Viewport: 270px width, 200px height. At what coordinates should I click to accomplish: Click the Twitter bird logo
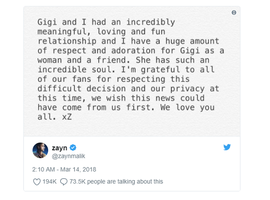coord(227,147)
